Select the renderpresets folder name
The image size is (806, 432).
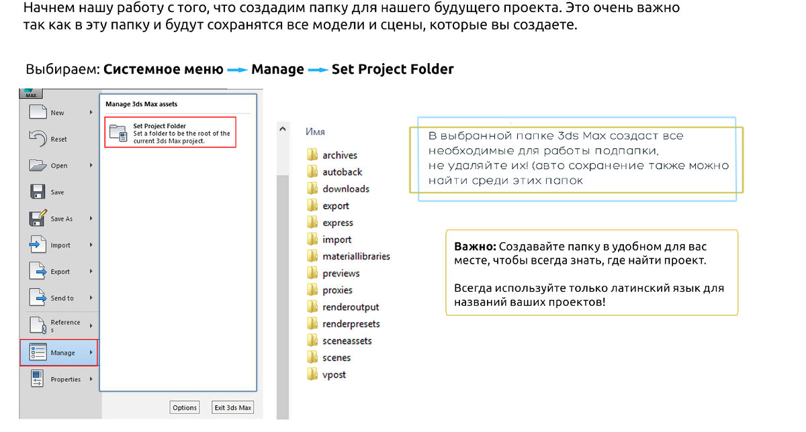click(351, 324)
